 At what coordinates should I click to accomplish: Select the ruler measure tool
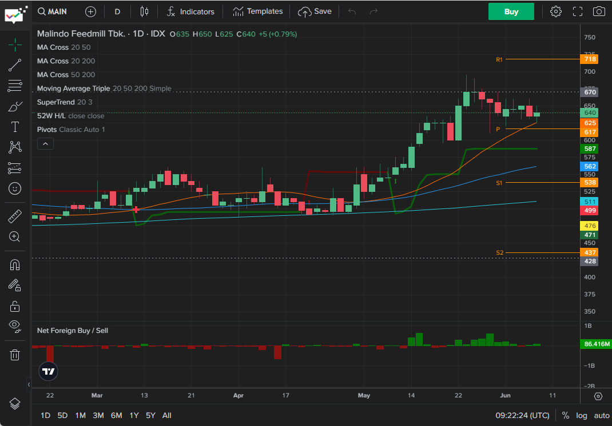coord(15,216)
